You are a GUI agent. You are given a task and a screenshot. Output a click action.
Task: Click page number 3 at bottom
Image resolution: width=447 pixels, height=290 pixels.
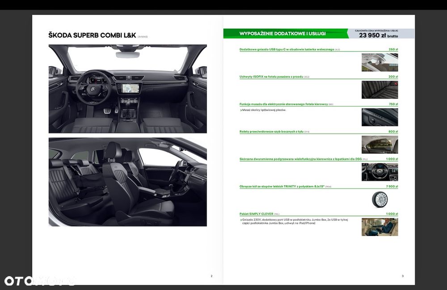403,276
